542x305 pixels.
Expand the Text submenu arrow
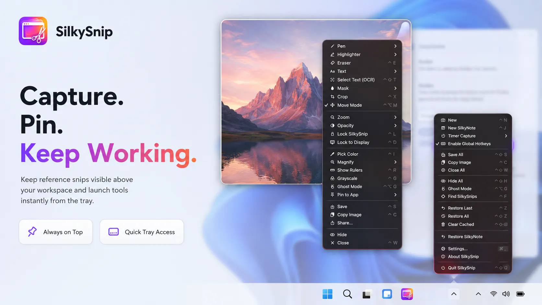click(395, 71)
